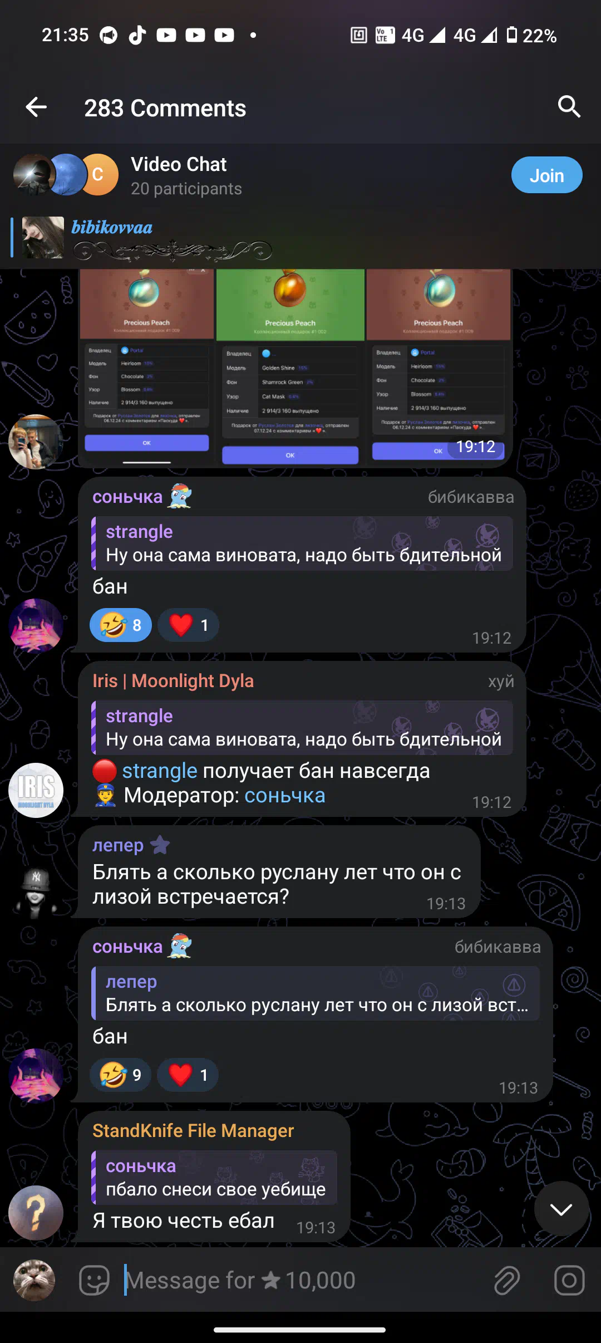Toggle the laughing reaction showing 9
Screen dimensions: 601x1343
120,1075
